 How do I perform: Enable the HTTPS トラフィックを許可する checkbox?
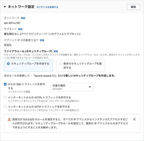pyautogui.click(x=5, y=98)
